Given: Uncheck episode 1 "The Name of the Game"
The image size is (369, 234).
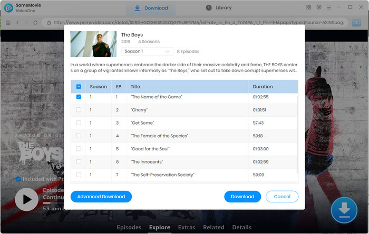Looking at the screenshot, I should click(x=79, y=97).
